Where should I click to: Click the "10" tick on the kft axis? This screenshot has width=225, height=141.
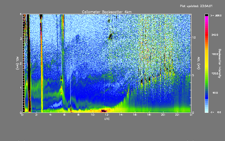click(194, 38)
